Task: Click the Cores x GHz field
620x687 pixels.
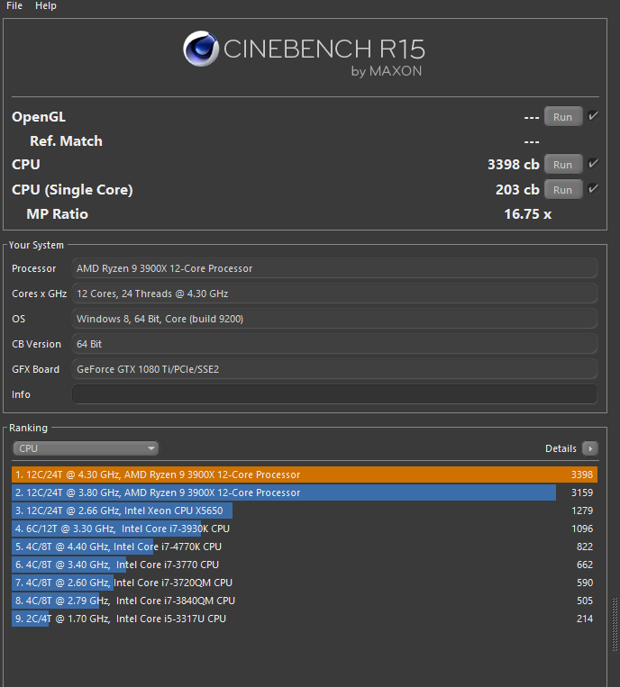Action: [x=334, y=294]
